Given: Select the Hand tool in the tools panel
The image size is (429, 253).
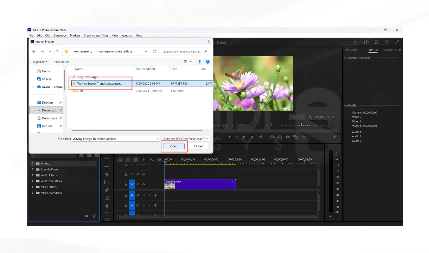Looking at the screenshot, I should (107, 206).
